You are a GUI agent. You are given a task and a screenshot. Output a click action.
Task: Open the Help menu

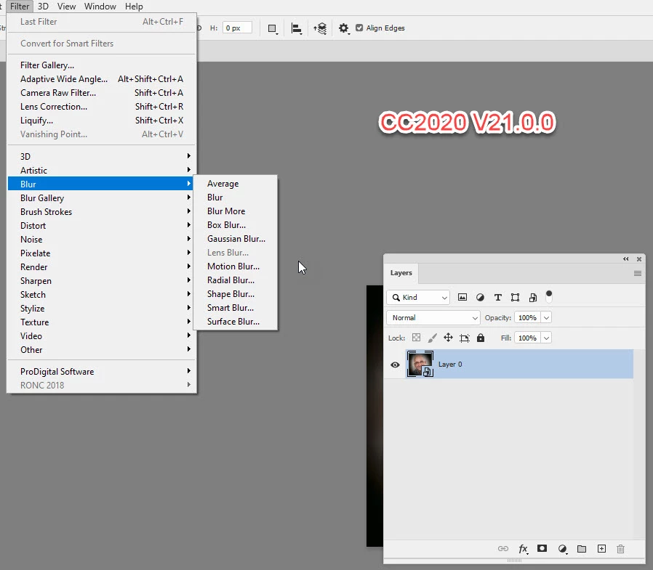134,7
